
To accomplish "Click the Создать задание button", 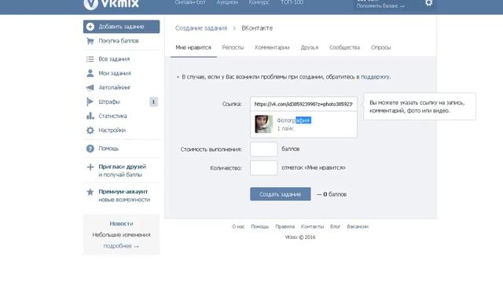I will click(281, 194).
